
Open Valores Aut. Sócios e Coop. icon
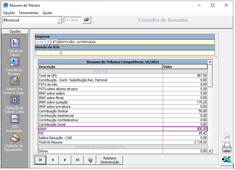15,81
